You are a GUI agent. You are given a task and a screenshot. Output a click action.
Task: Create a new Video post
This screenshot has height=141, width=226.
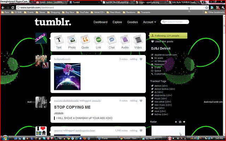tap(138, 42)
